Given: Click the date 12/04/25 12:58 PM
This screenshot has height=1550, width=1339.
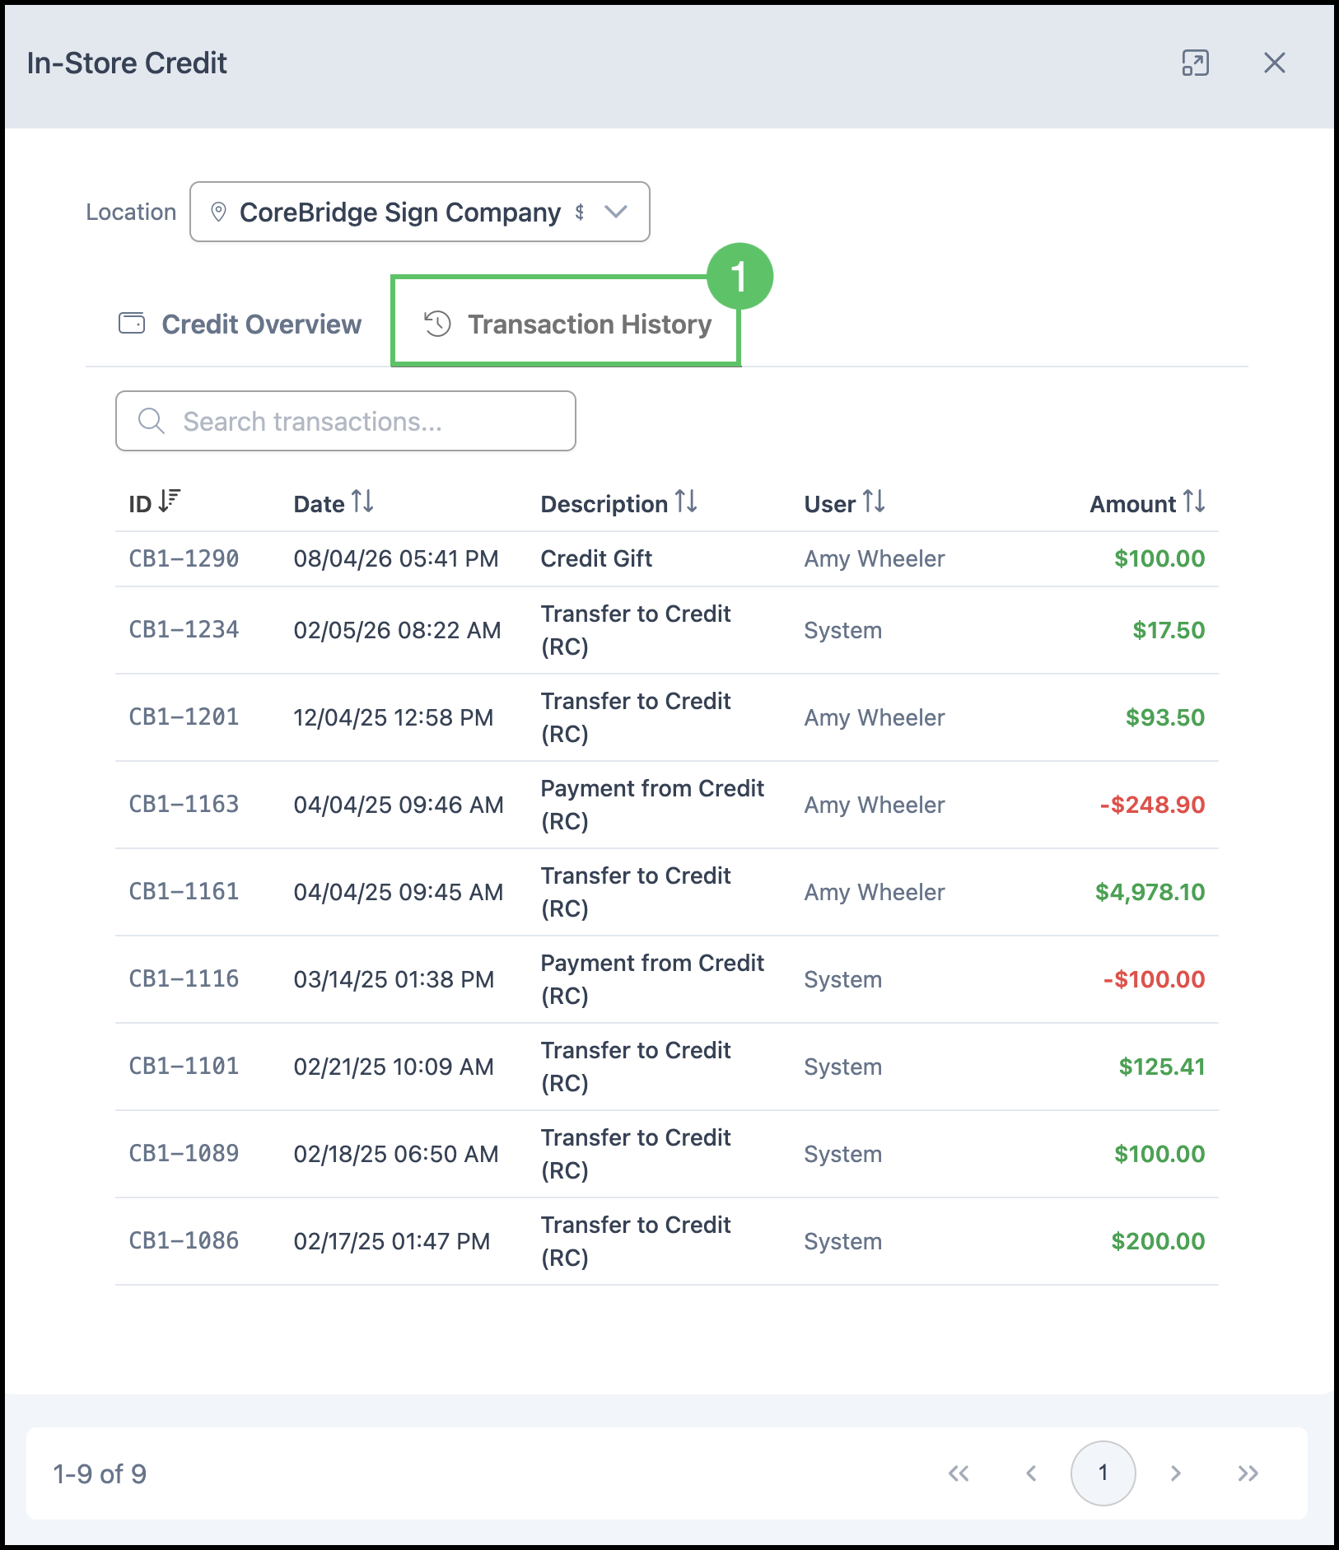Looking at the screenshot, I should coord(394,717).
